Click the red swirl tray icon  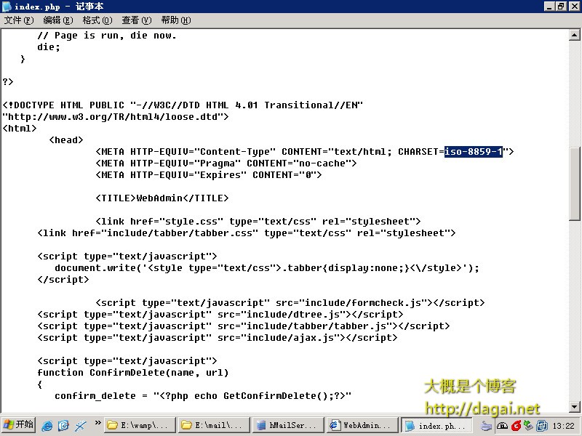click(516, 426)
